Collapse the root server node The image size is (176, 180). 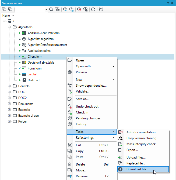4,21
